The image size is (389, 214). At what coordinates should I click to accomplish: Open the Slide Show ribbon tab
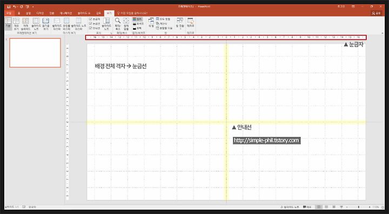point(84,13)
